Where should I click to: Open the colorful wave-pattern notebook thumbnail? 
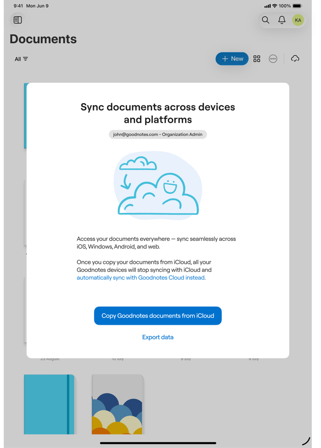pos(117,404)
